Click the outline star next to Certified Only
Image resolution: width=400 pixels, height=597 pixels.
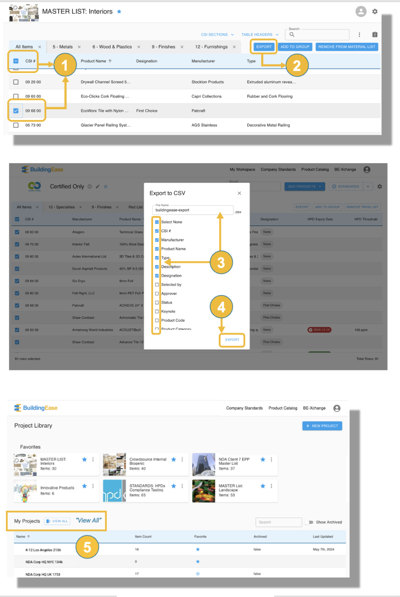coord(106,187)
